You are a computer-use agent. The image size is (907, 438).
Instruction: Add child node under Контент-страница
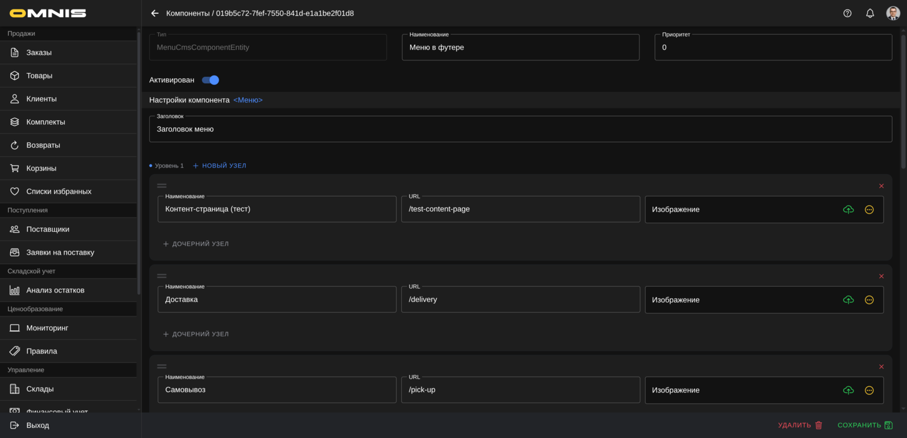(x=196, y=244)
